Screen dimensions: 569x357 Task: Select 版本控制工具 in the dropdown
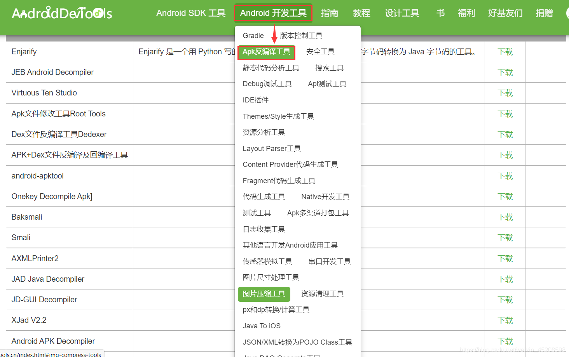(301, 36)
